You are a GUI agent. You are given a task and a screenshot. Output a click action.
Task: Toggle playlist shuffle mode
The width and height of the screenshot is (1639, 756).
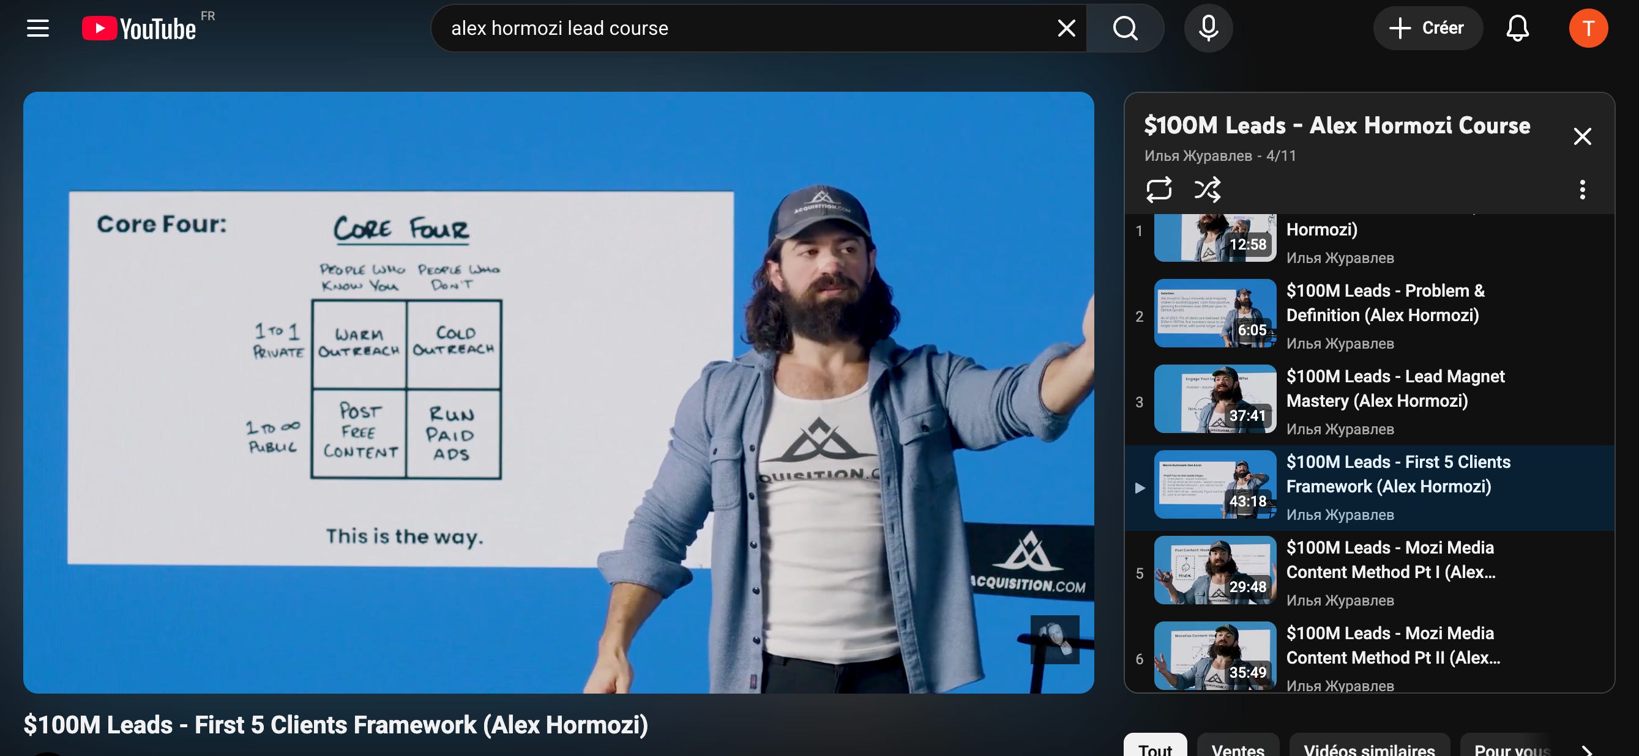[1207, 190]
